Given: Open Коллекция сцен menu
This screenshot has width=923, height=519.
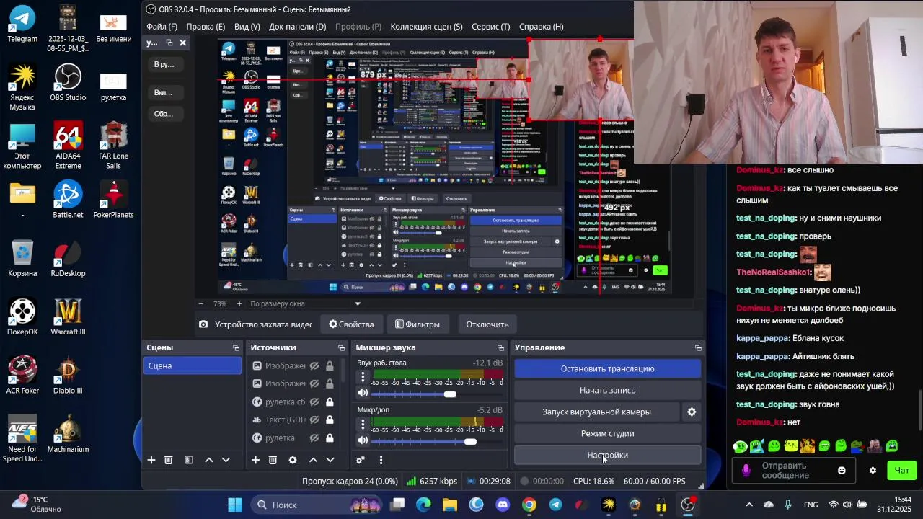Looking at the screenshot, I should pyautogui.click(x=426, y=27).
